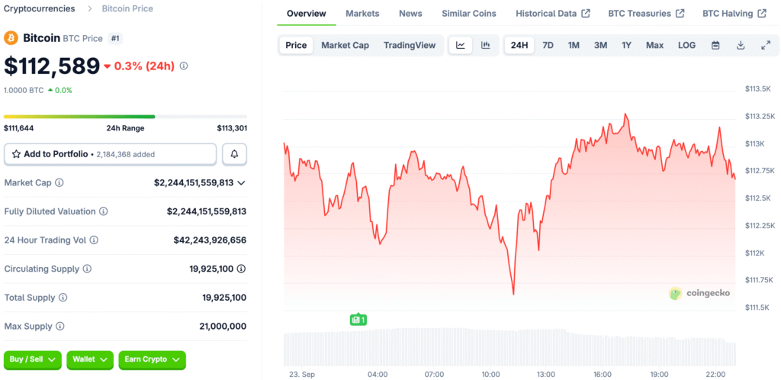Open the Markets tab
Screen dimensions: 781x380
[x=362, y=14]
